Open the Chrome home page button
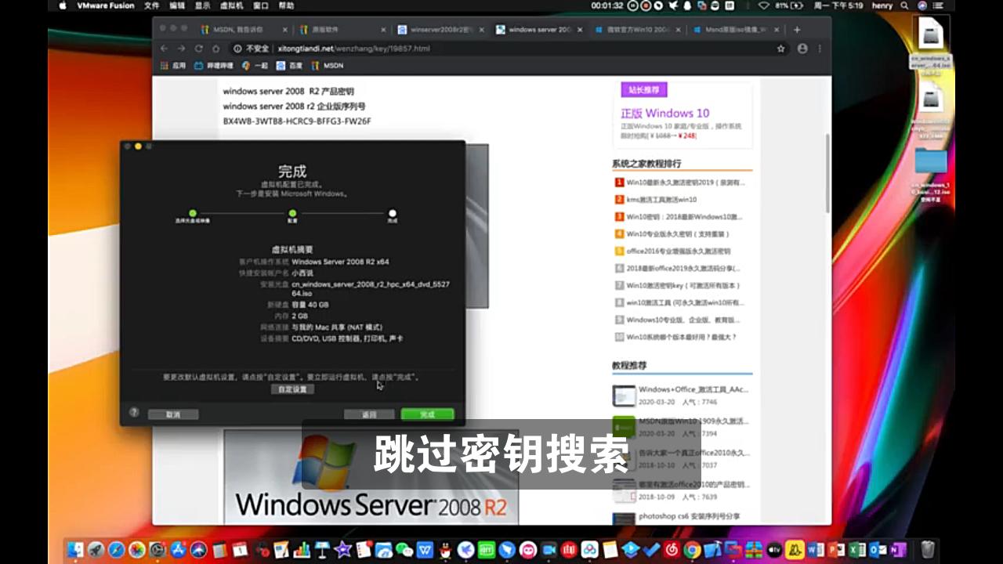Viewport: 1003px width, 564px height. point(215,49)
